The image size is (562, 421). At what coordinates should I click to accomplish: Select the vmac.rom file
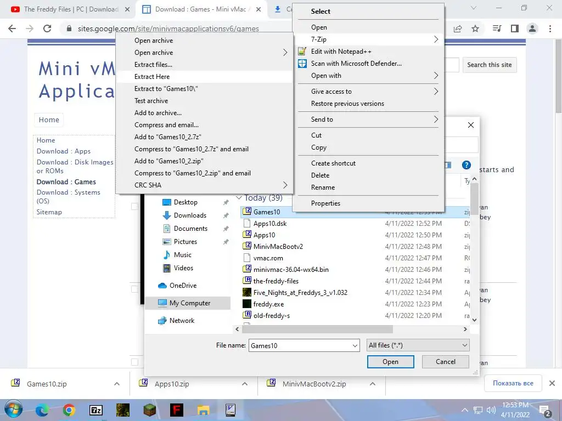click(268, 258)
